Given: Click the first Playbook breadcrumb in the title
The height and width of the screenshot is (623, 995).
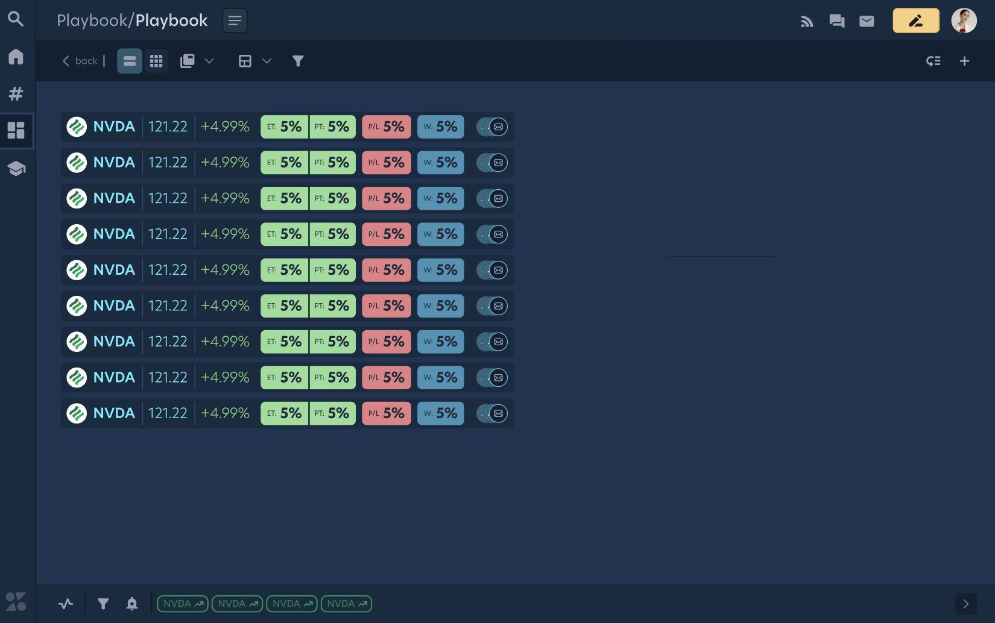Looking at the screenshot, I should pos(92,21).
